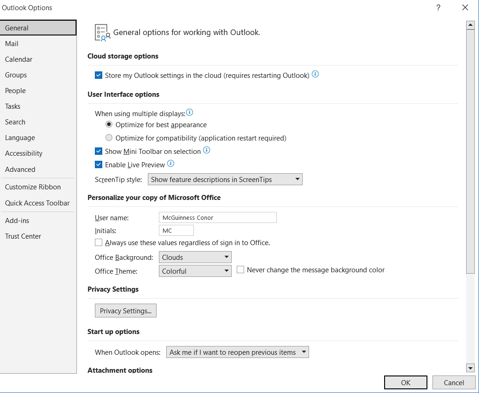The height and width of the screenshot is (393, 479).
Task: Open the Office Theme dropdown
Action: click(195, 271)
